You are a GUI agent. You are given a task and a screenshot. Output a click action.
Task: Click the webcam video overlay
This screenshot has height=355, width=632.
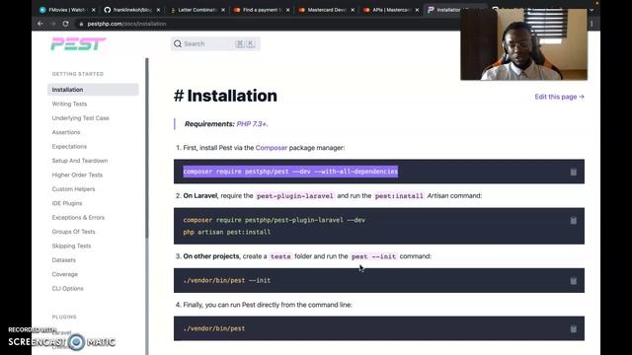[x=524, y=44]
